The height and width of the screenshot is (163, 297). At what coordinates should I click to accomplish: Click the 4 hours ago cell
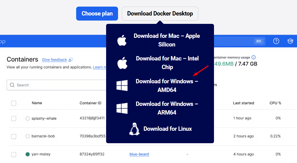point(244,154)
